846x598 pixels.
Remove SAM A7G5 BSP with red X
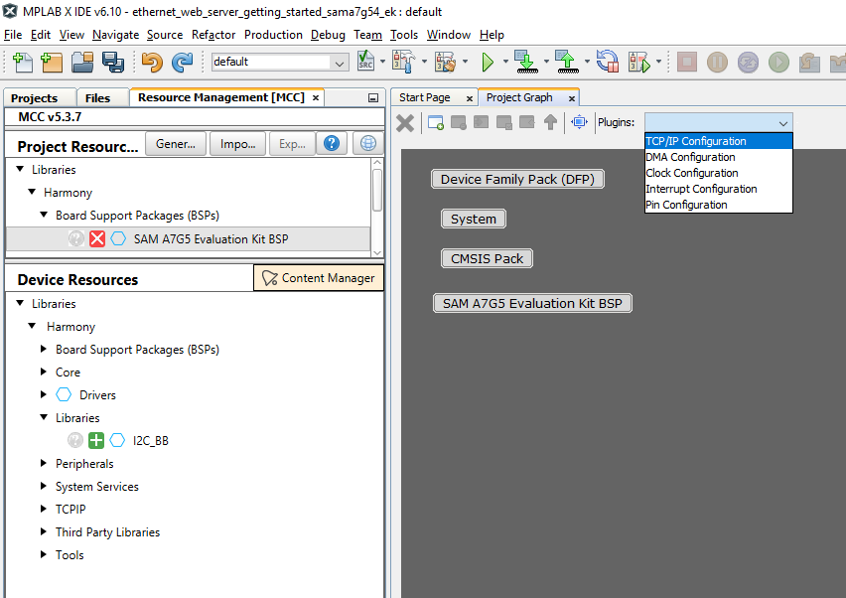pos(97,238)
